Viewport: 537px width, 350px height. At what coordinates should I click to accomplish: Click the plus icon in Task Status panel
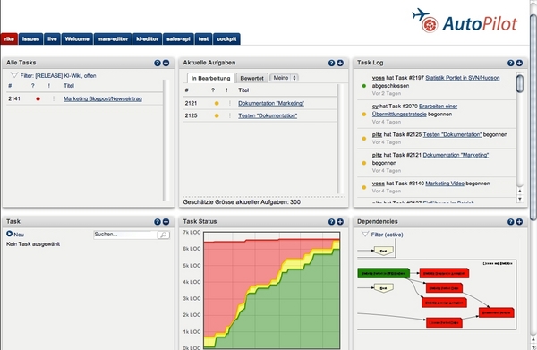[x=340, y=222]
